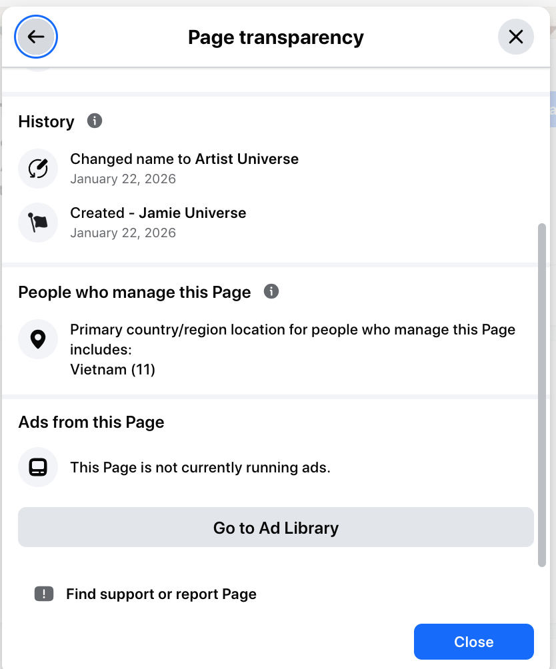Click the Changed name to Artist Universe entry
Image resolution: width=556 pixels, height=669 pixels.
coord(184,159)
